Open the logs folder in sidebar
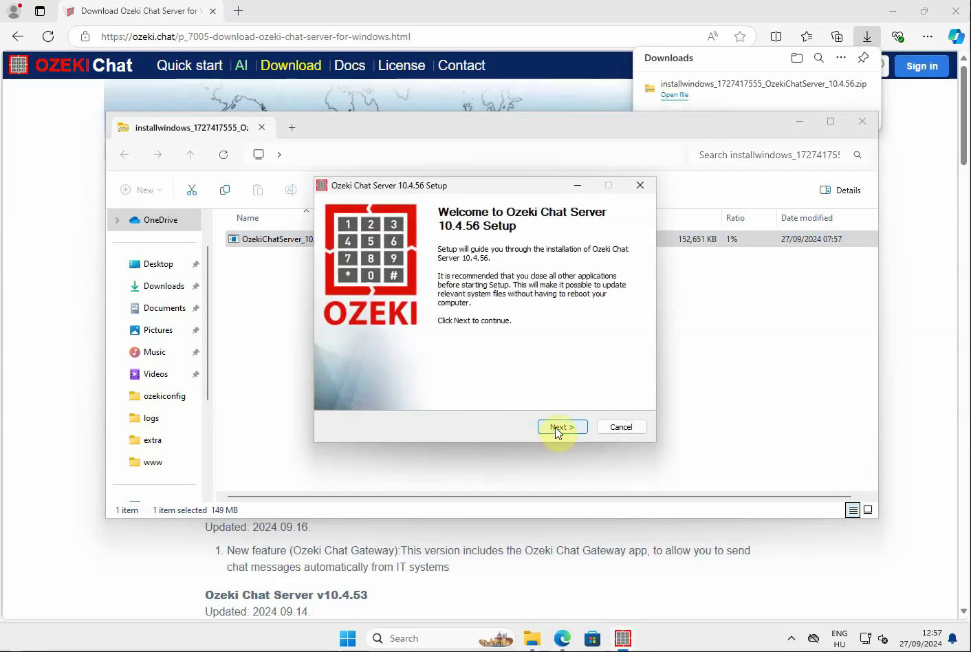Screen dimensions: 971x652 point(151,418)
